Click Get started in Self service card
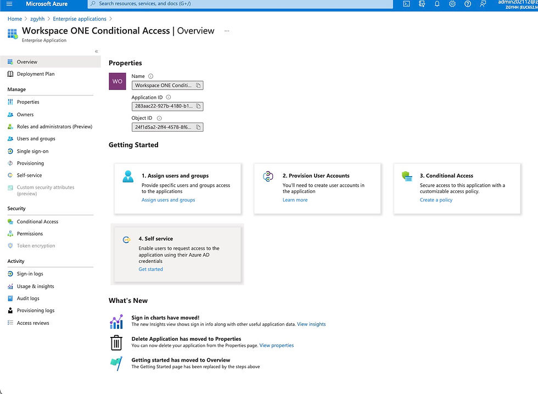Image resolution: width=538 pixels, height=394 pixels. (x=150, y=269)
